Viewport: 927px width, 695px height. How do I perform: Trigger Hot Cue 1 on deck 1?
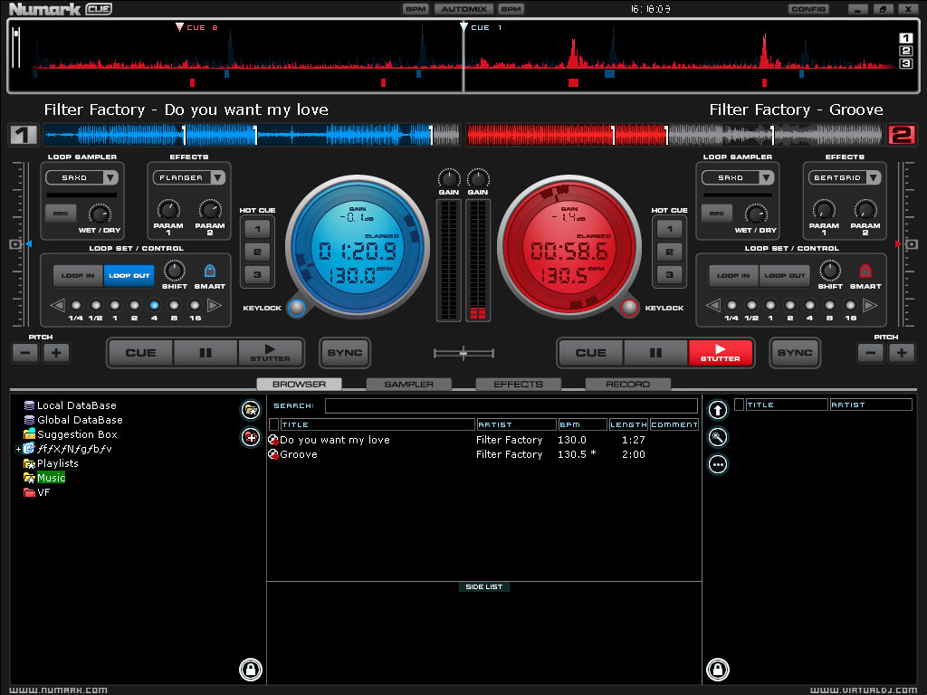click(x=257, y=229)
